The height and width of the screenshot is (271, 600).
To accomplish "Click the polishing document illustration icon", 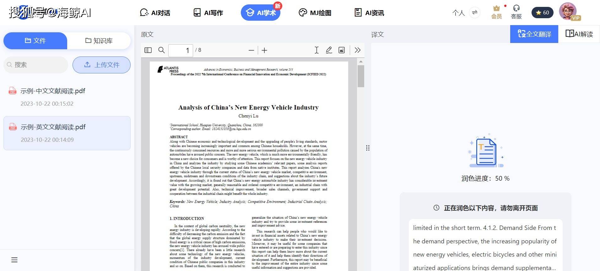I will [485, 151].
